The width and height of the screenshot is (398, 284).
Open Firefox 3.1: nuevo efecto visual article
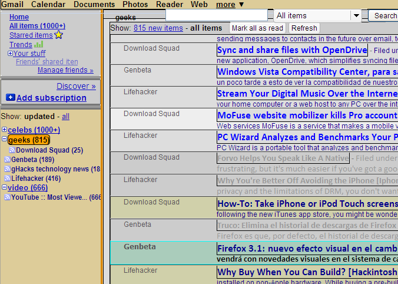click(307, 249)
